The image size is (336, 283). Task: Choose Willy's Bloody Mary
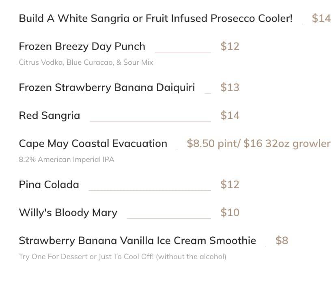68,213
